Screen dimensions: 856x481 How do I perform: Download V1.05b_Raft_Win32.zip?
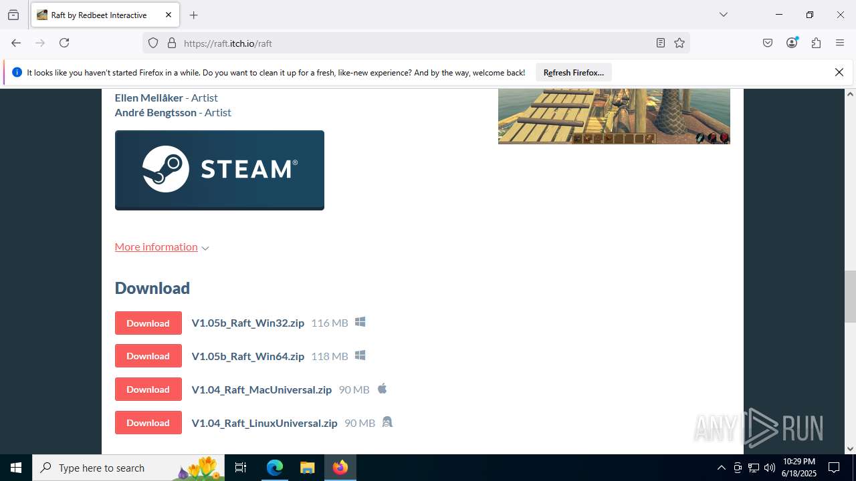148,323
